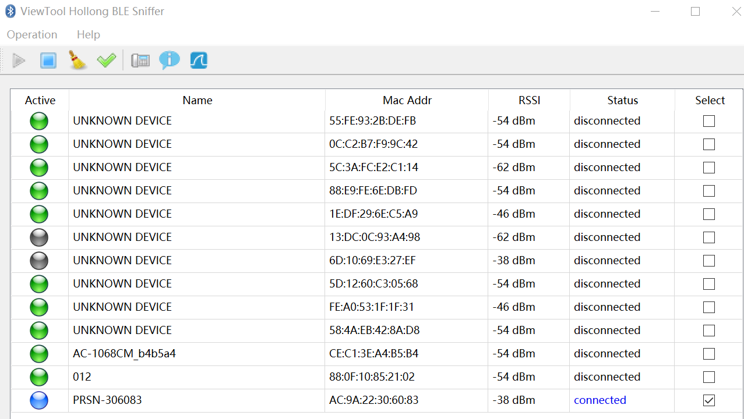Screen dimensions: 744x419
Task: Select checkbox for 55:FE:93:2B:DE:FB
Action: point(709,121)
